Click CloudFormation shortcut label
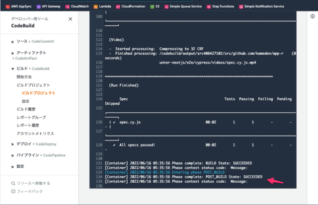Viewport: 318px width, 205px height. (x=133, y=6)
